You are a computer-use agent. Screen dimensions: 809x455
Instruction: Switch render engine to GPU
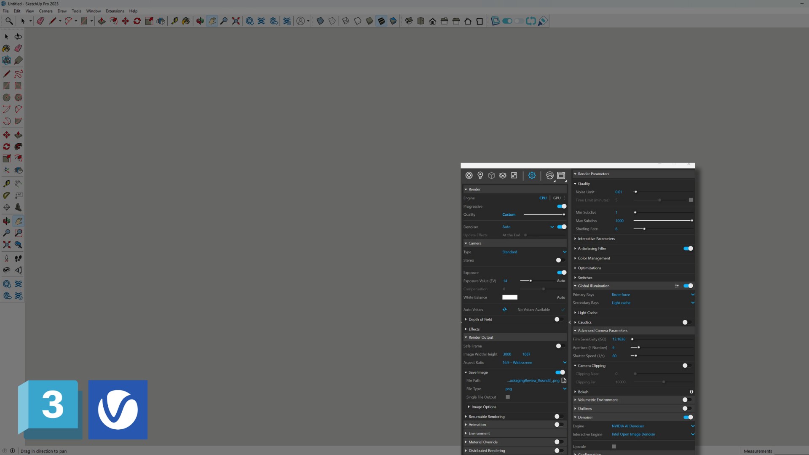[557, 198]
